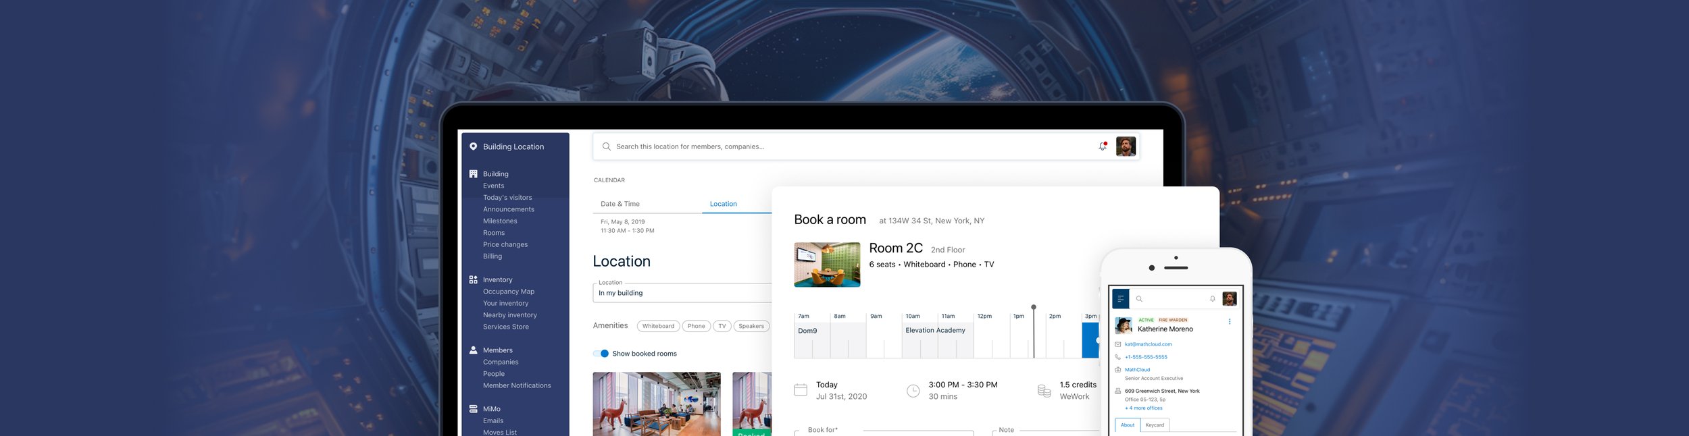Toggle the Speakers amenity chip
The width and height of the screenshot is (1689, 436).
pos(751,326)
